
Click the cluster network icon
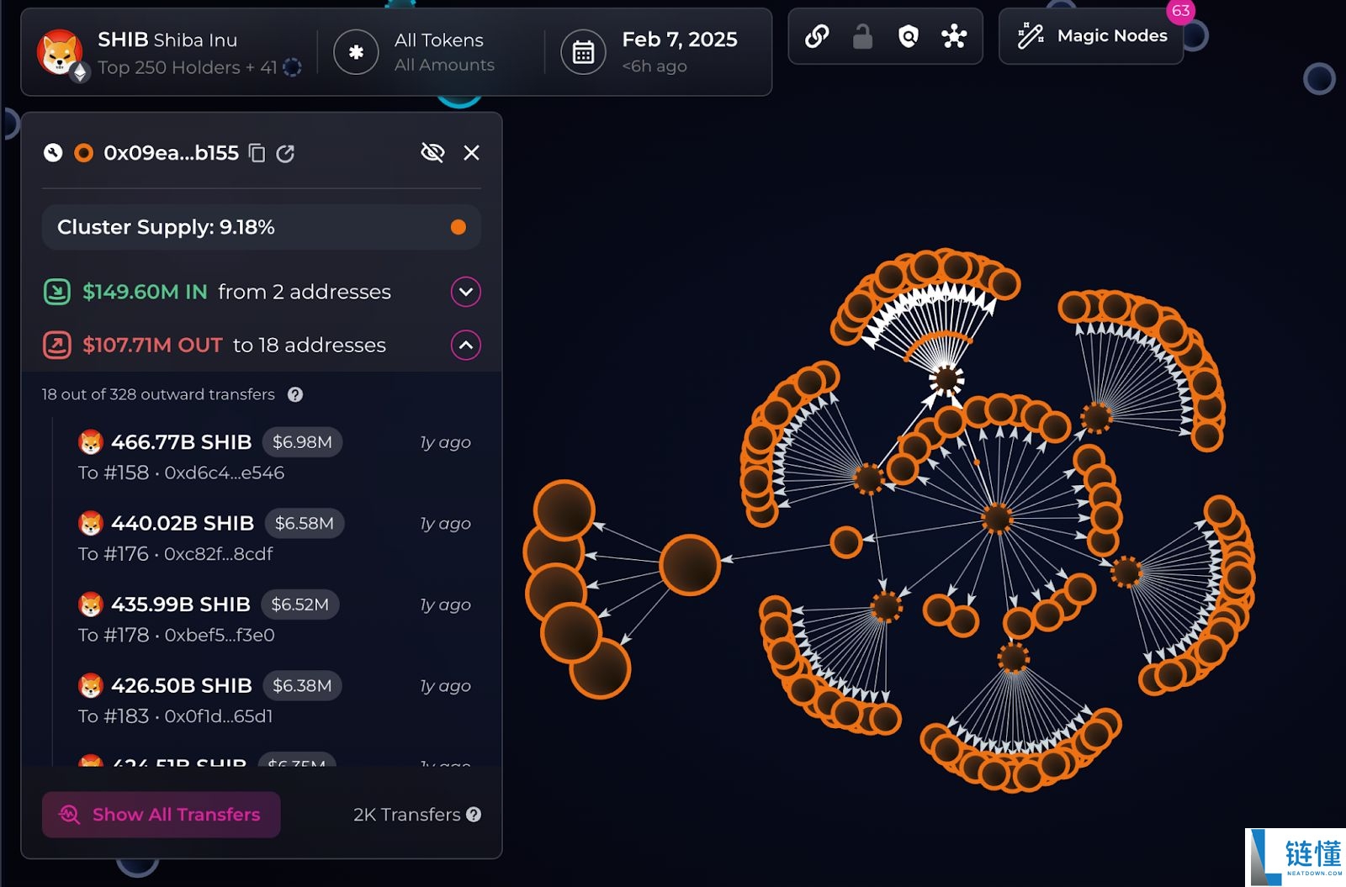954,36
